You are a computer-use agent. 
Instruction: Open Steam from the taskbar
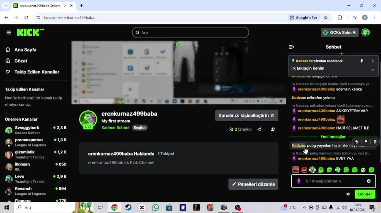click(128, 207)
